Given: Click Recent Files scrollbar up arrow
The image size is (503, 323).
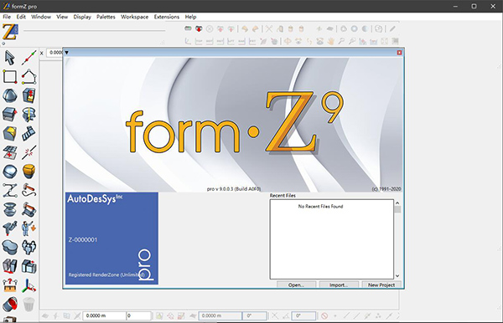Looking at the screenshot, I should pos(397,203).
